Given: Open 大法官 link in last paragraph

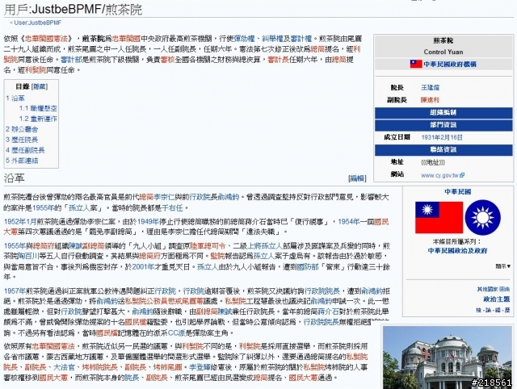Looking at the screenshot, I should pyautogui.click(x=64, y=367).
